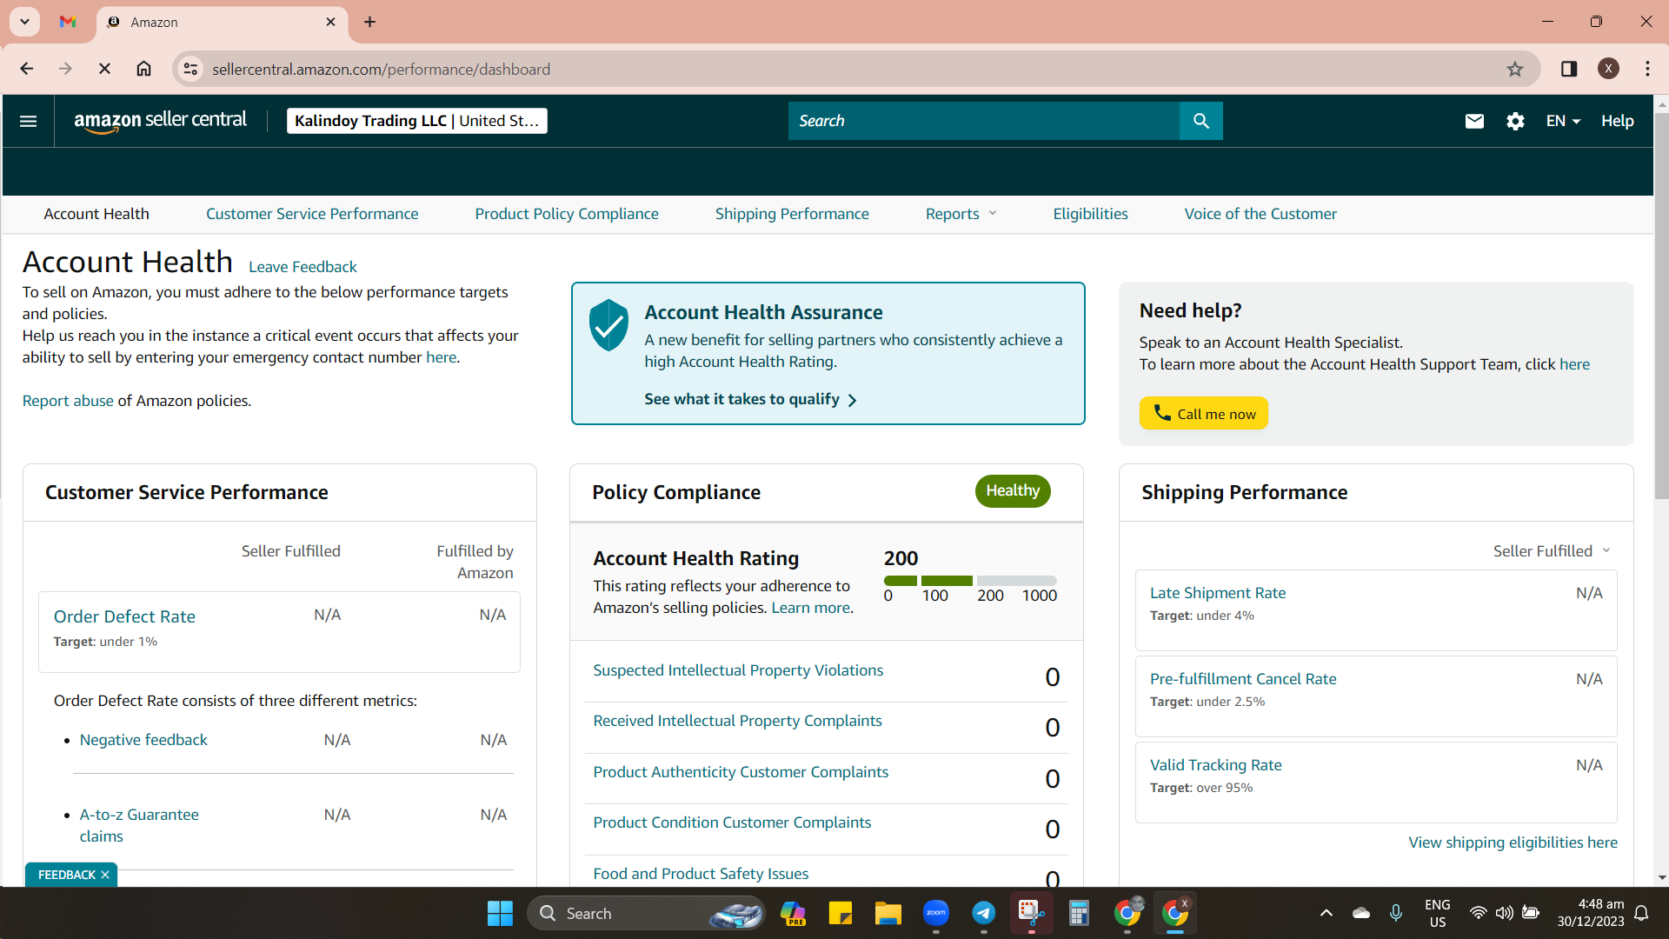Stop loading the page
The width and height of the screenshot is (1669, 939).
point(104,69)
